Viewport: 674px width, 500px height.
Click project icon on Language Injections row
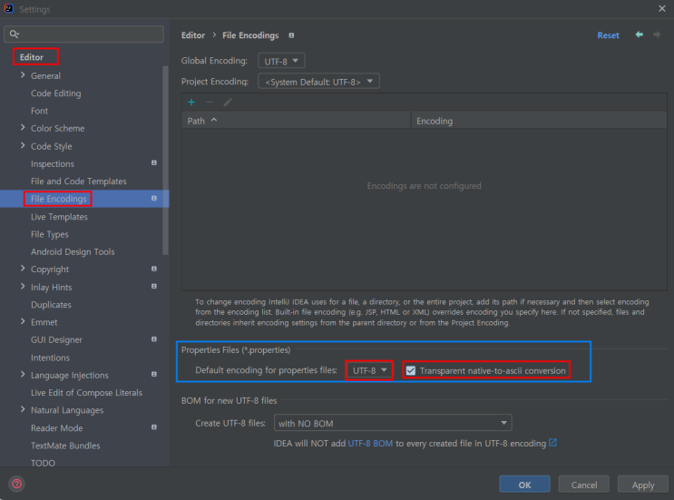[x=154, y=375]
